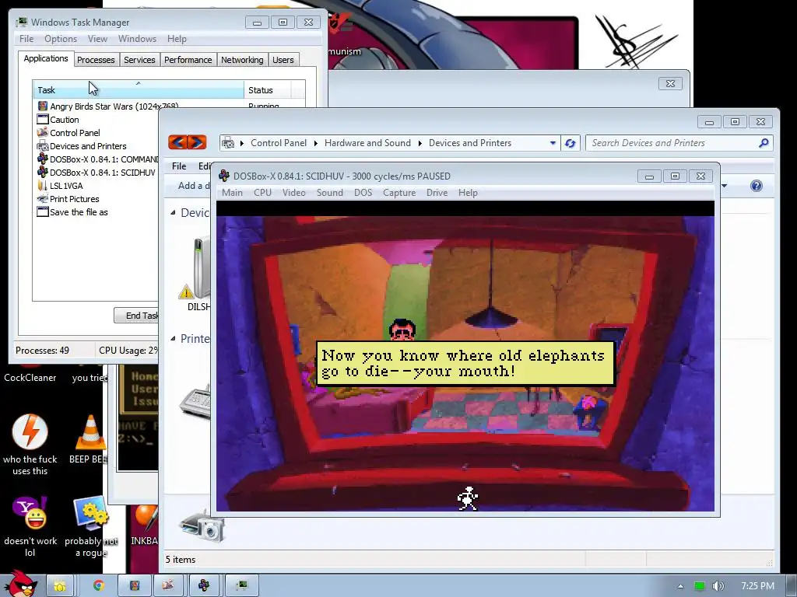The image size is (797, 597).
Task: Click the 7:25 PM taskbar clock
Action: click(x=757, y=586)
